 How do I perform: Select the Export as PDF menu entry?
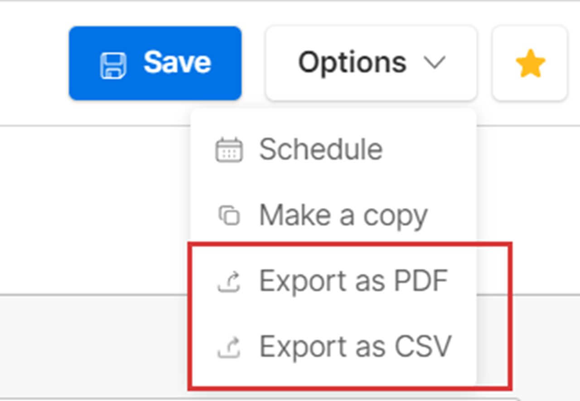(334, 281)
